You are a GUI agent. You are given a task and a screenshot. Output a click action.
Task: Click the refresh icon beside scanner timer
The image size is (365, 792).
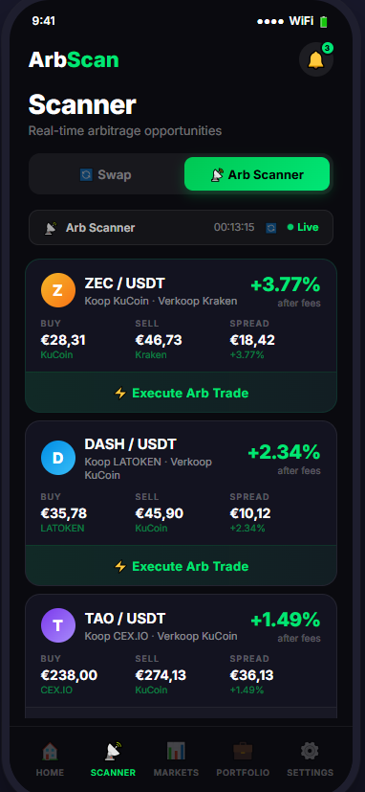(x=271, y=228)
